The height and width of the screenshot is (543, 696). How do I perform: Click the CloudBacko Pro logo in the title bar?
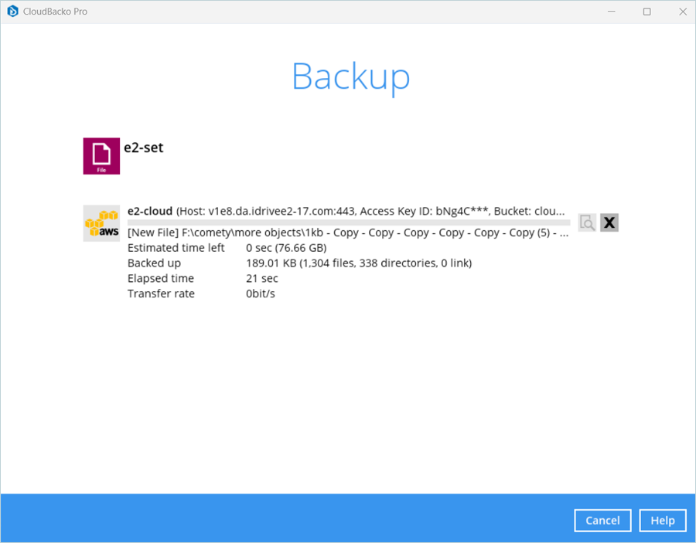pos(12,12)
